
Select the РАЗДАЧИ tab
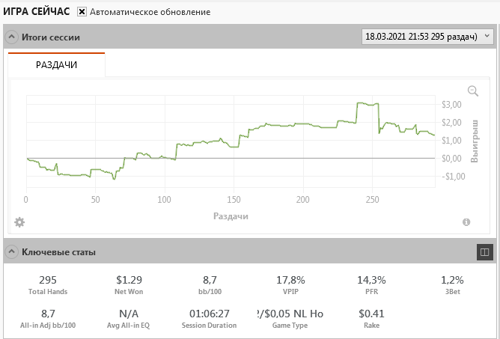point(57,65)
